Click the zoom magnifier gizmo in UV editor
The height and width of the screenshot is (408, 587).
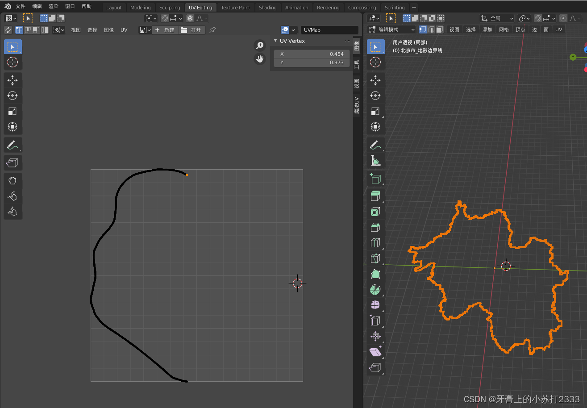[x=260, y=45]
